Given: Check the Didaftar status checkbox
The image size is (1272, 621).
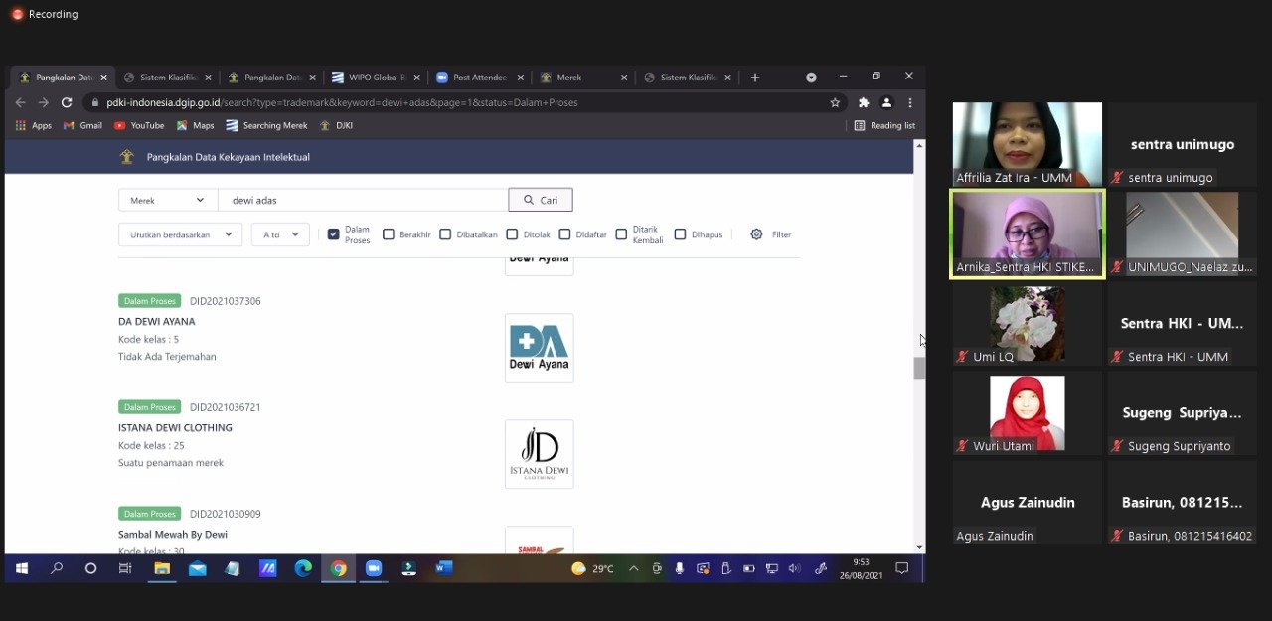Looking at the screenshot, I should [564, 234].
